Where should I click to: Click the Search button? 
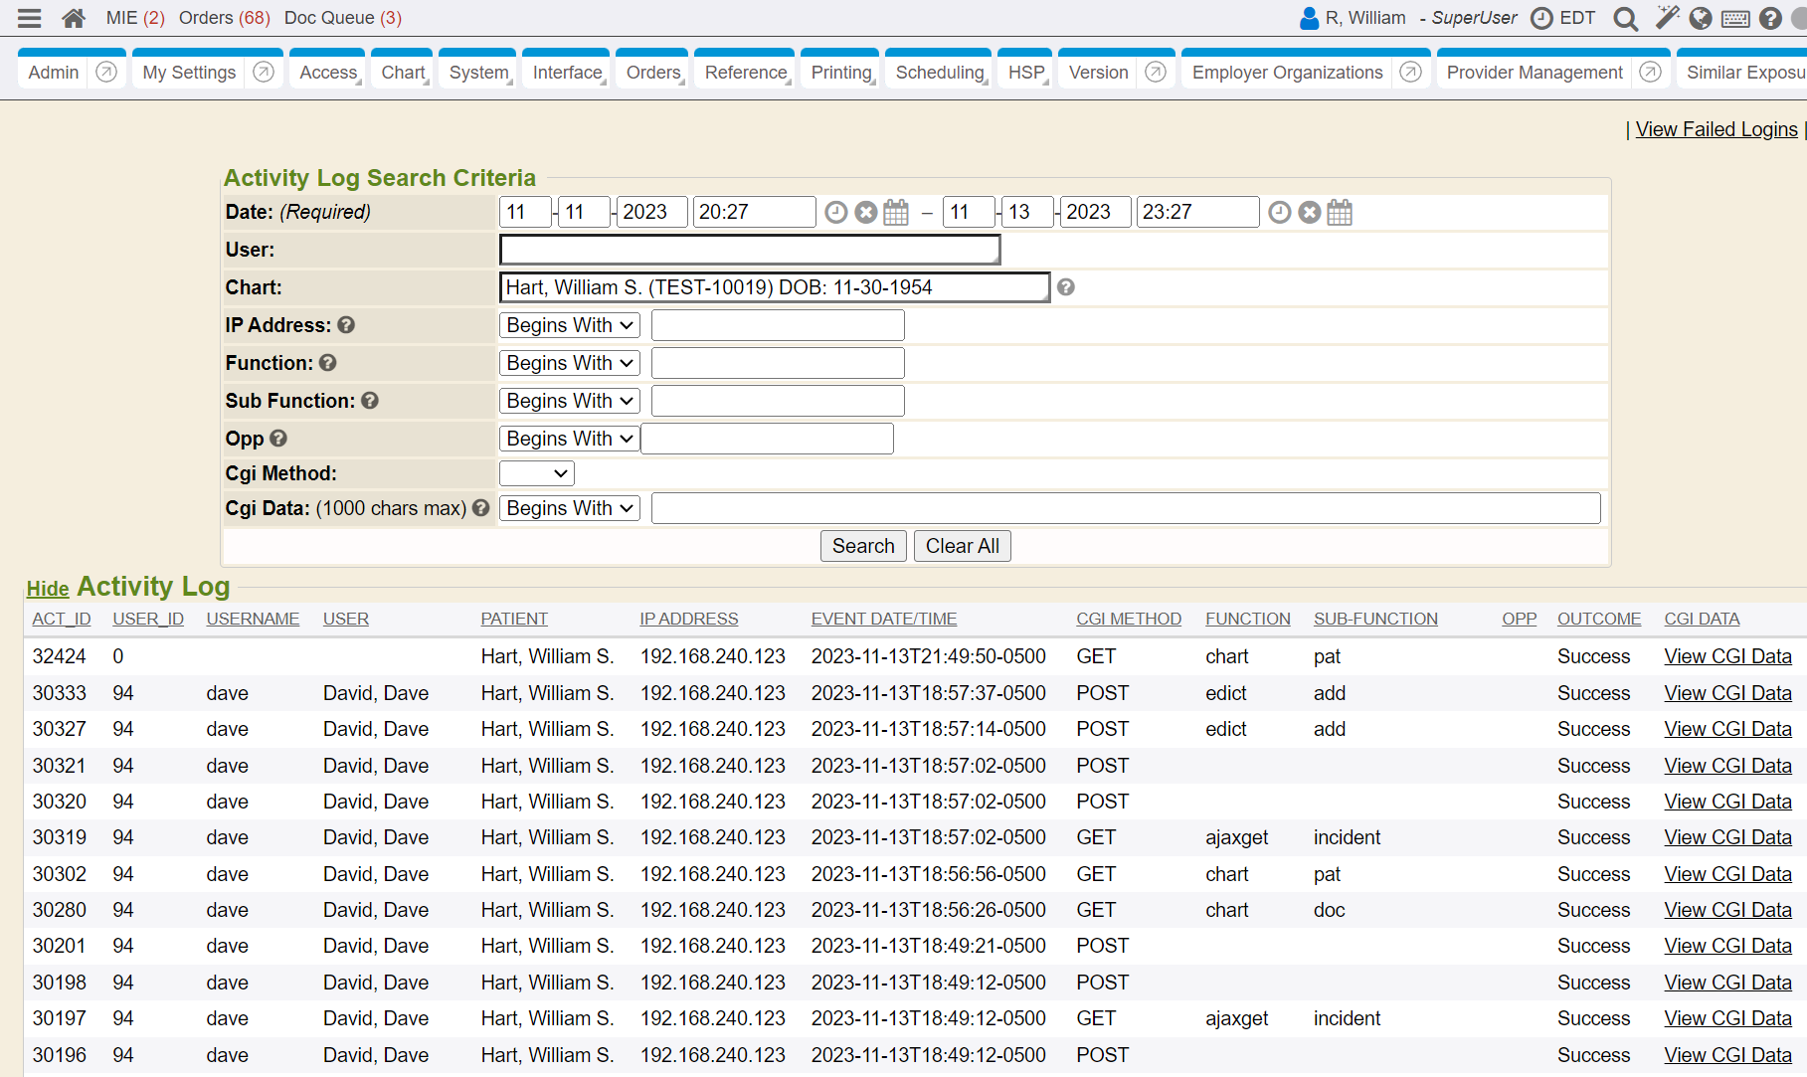coord(862,546)
